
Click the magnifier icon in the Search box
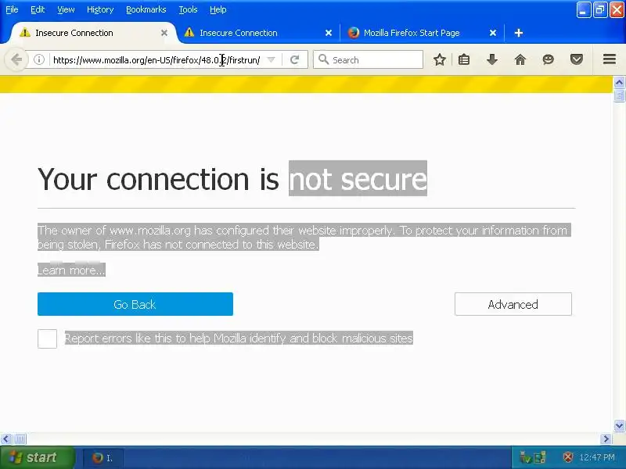(323, 60)
